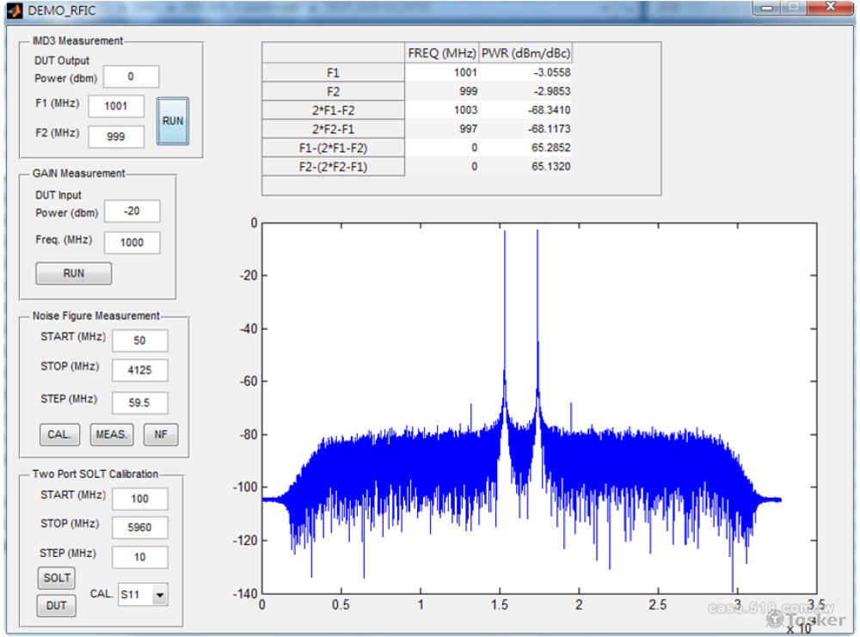
Task: Select the DUT Input Power field showing -20
Action: click(132, 211)
